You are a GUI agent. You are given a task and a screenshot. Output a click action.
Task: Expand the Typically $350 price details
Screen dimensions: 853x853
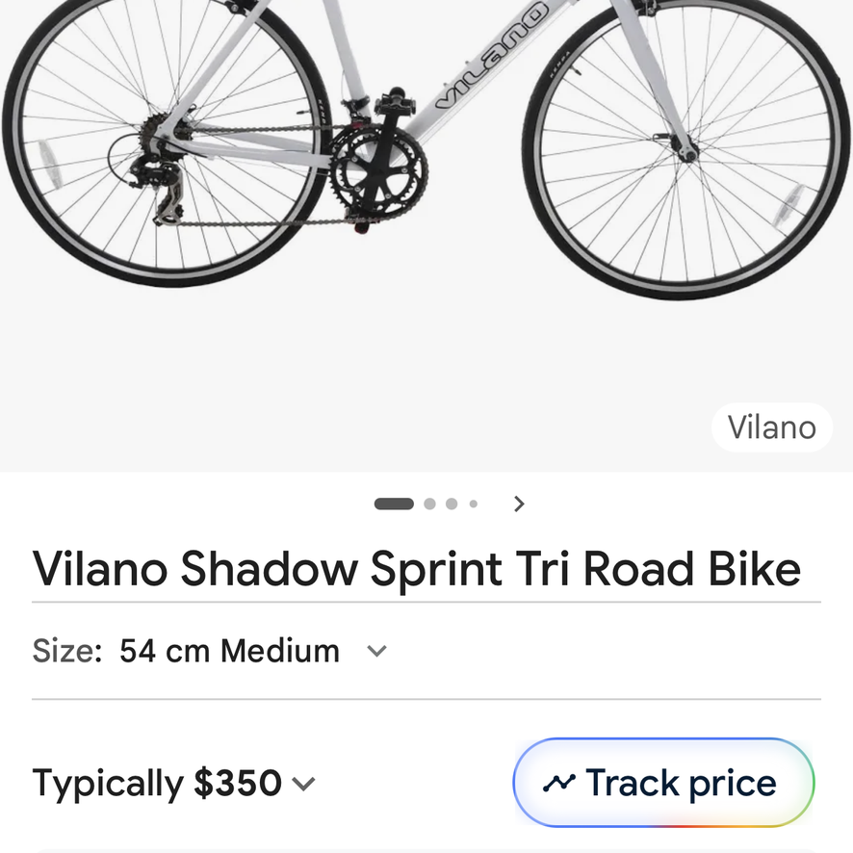click(173, 784)
